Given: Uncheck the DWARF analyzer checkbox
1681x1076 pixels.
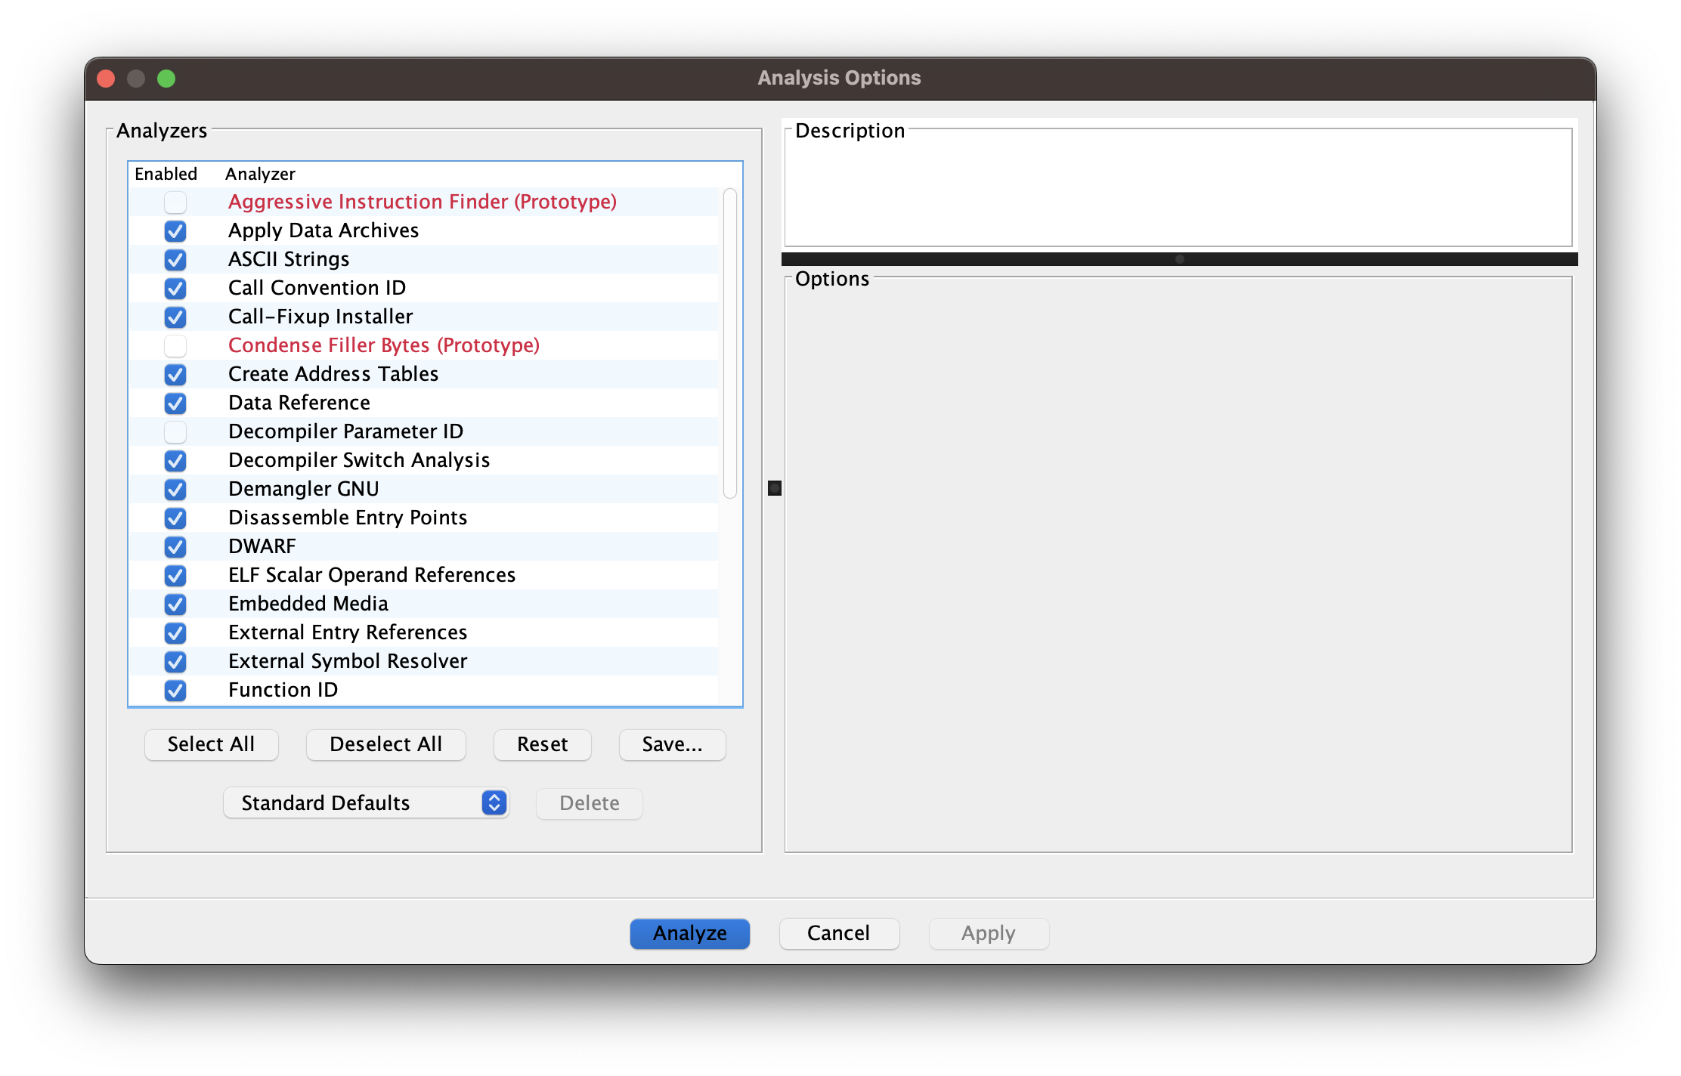Looking at the screenshot, I should click(x=175, y=546).
